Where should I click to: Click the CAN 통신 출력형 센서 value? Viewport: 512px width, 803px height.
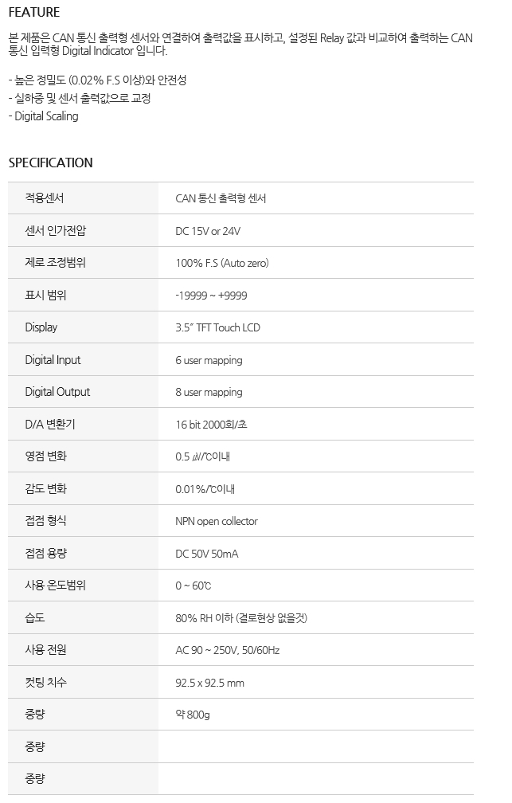pos(221,198)
